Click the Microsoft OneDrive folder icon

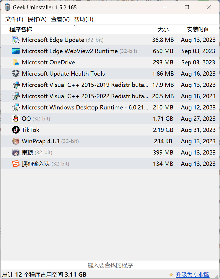click(16, 62)
